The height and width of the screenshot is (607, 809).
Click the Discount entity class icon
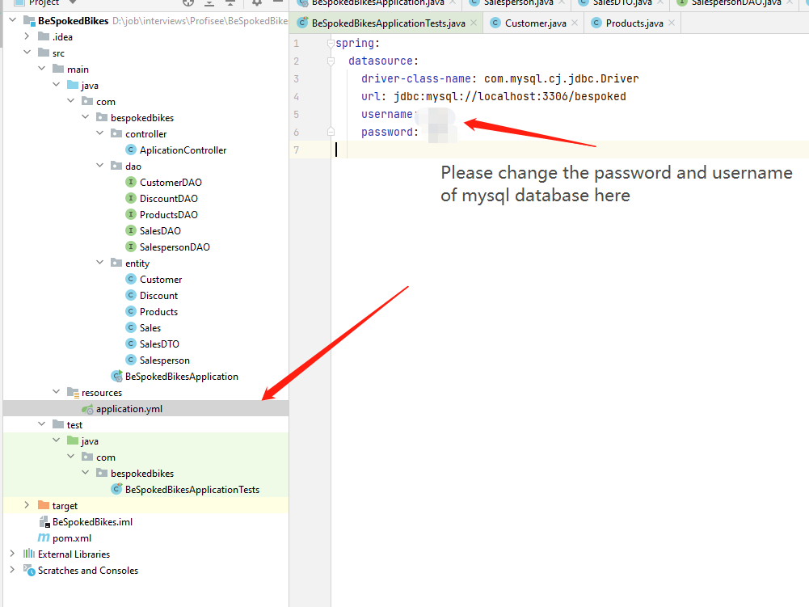coord(131,296)
